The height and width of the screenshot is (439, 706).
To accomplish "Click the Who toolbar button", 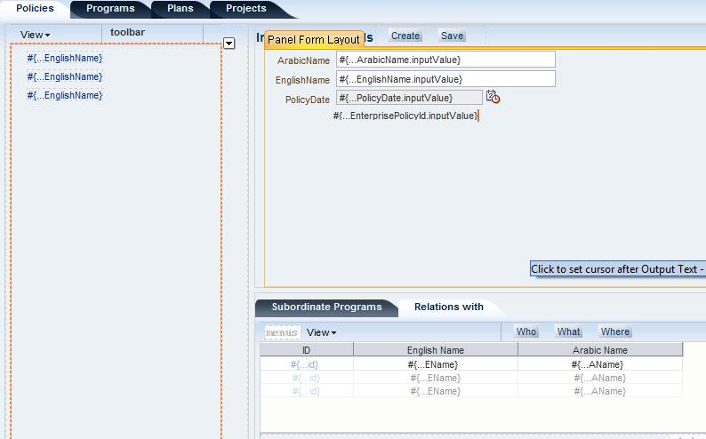I will [526, 332].
